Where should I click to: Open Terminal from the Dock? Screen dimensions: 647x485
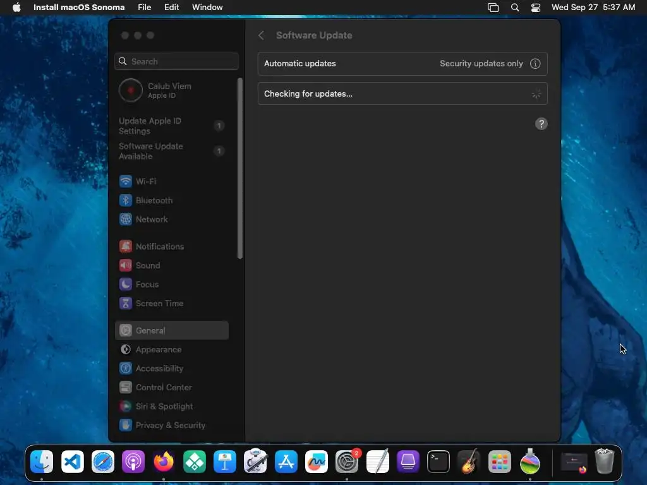tap(438, 462)
